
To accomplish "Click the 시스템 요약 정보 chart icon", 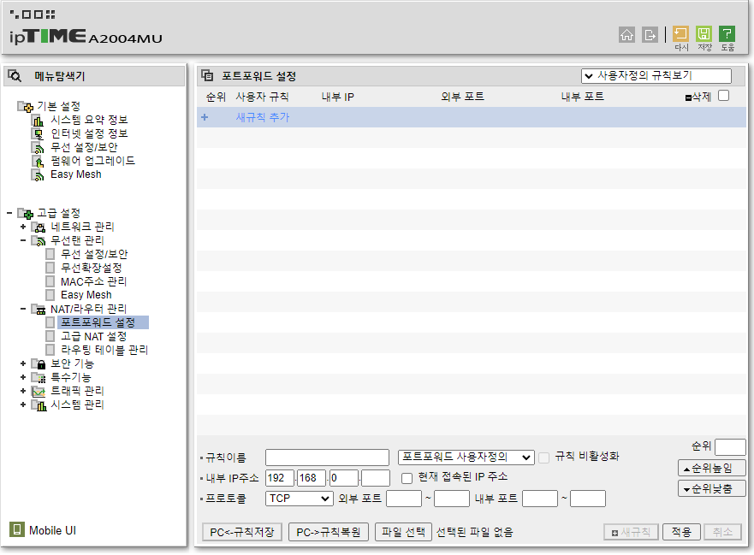I will pos(38,120).
